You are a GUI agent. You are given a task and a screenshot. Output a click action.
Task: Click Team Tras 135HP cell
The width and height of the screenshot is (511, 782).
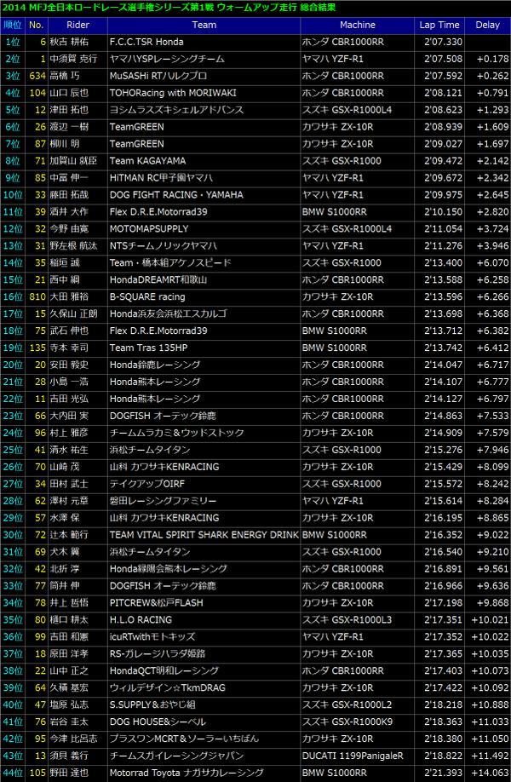(204, 348)
